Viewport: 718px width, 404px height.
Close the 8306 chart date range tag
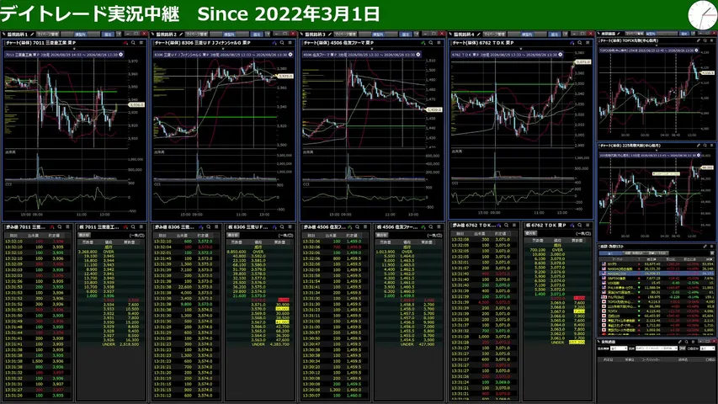(290, 55)
